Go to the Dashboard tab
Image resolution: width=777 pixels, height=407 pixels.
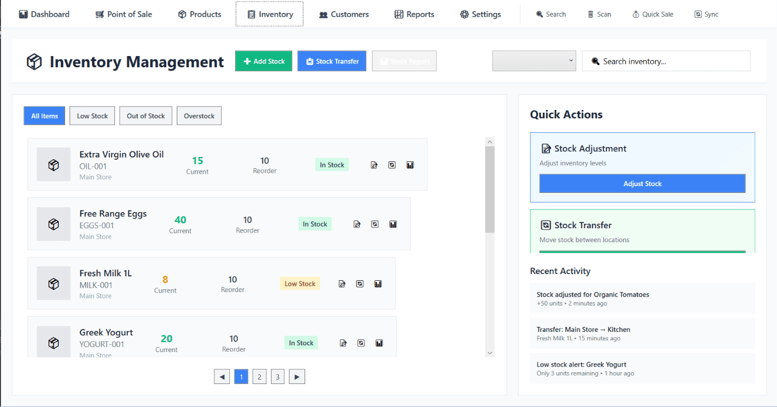[44, 14]
